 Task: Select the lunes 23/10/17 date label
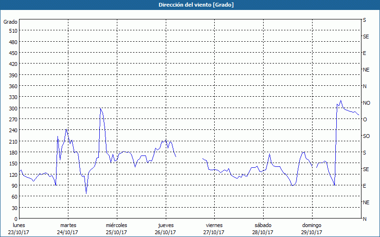19,228
